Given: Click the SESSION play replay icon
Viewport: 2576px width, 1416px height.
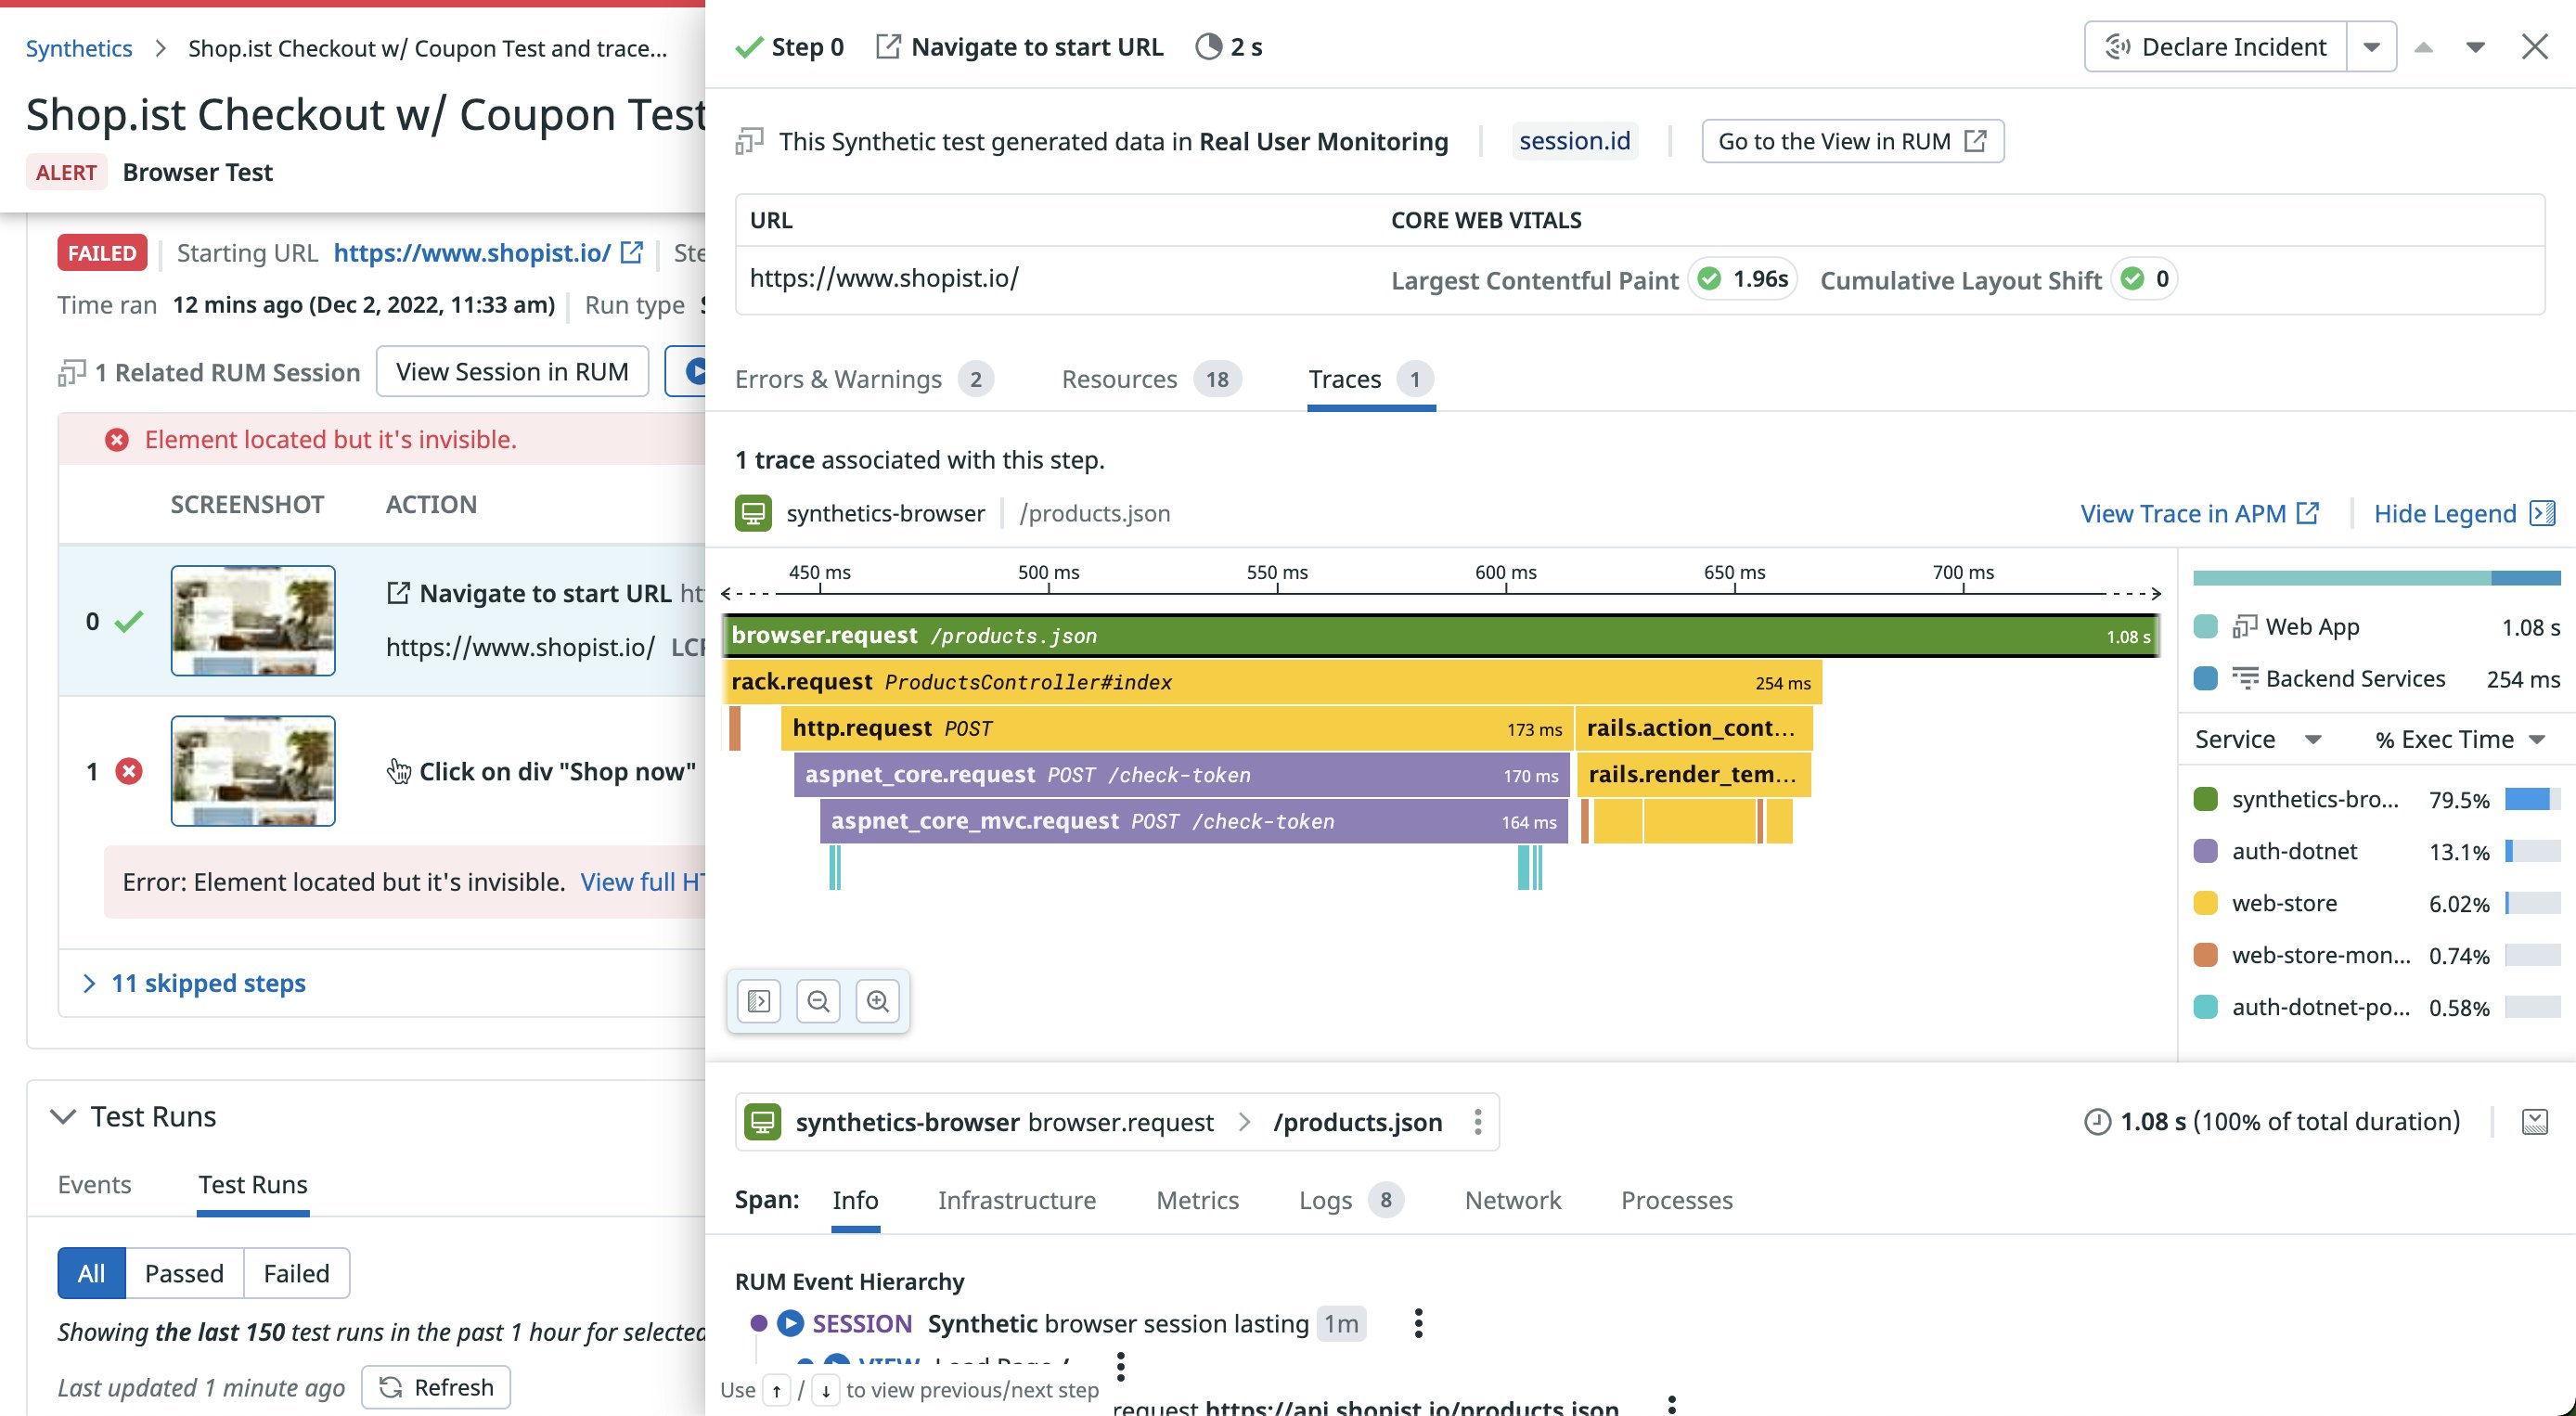Looking at the screenshot, I should [x=790, y=1323].
